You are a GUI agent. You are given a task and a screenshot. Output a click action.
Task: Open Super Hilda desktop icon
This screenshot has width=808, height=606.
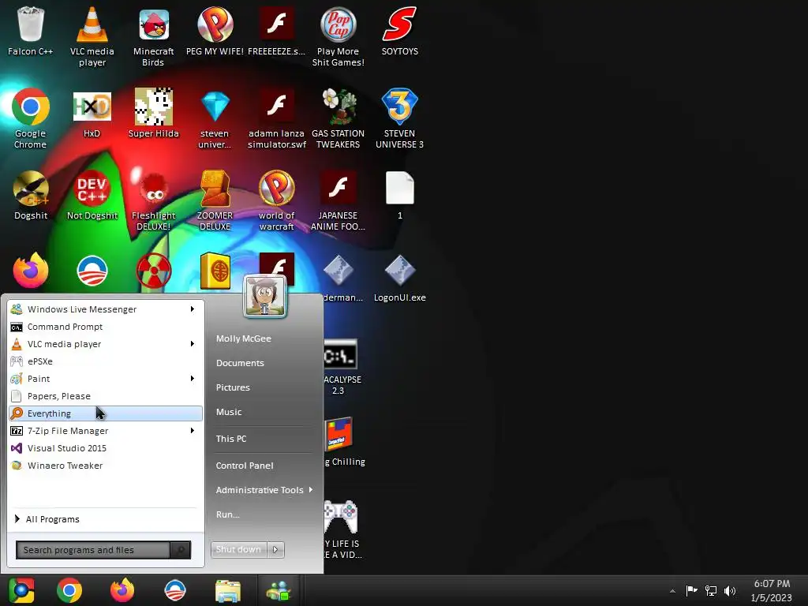click(x=154, y=114)
